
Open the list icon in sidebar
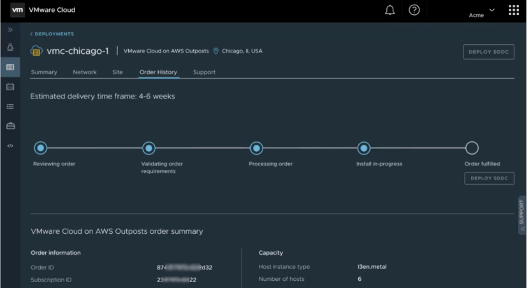[x=10, y=107]
